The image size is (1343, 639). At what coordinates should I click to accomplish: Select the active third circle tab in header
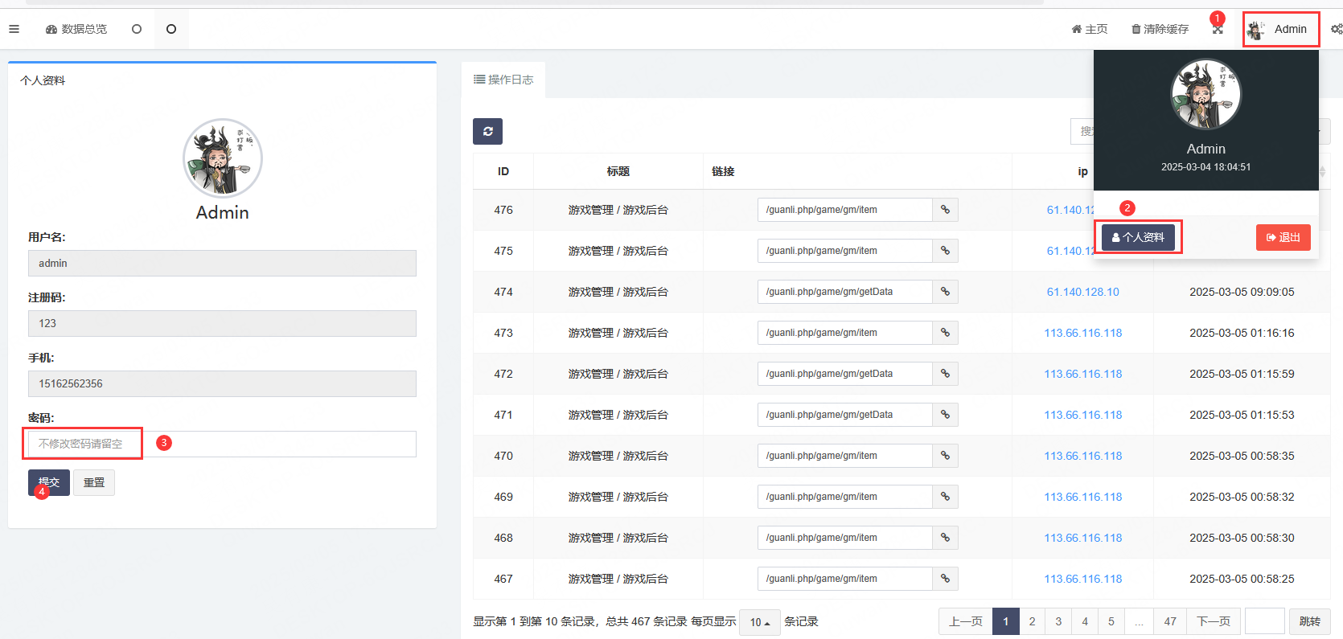(171, 29)
